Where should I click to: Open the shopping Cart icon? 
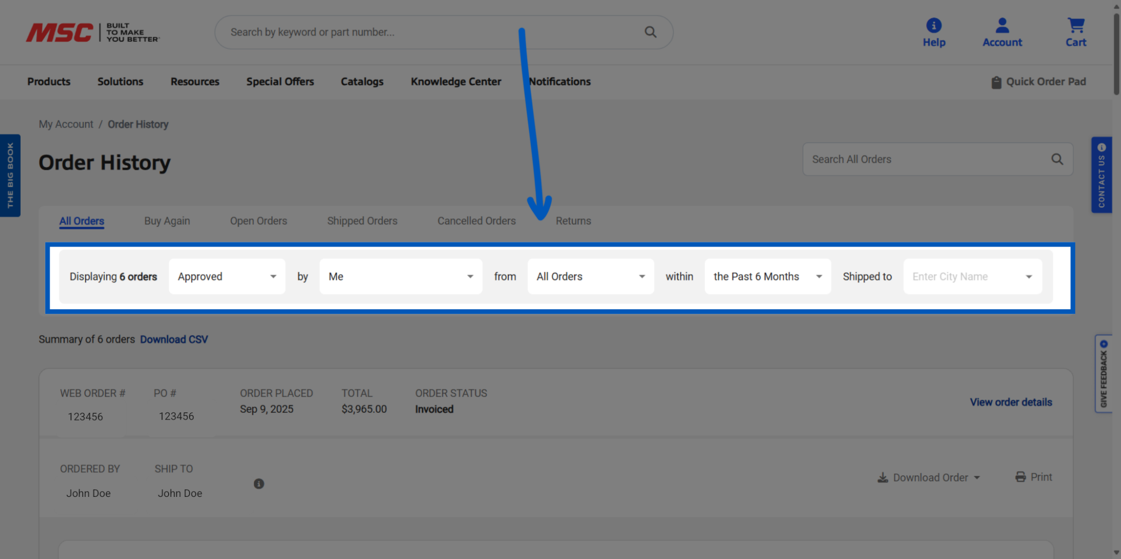point(1076,25)
